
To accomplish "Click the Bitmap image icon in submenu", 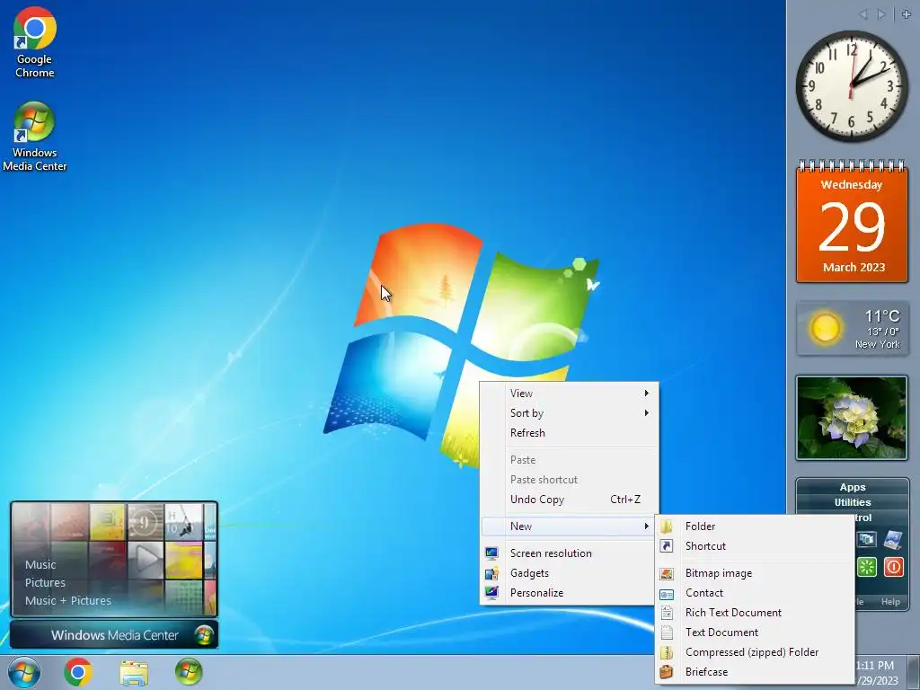I will click(x=667, y=573).
